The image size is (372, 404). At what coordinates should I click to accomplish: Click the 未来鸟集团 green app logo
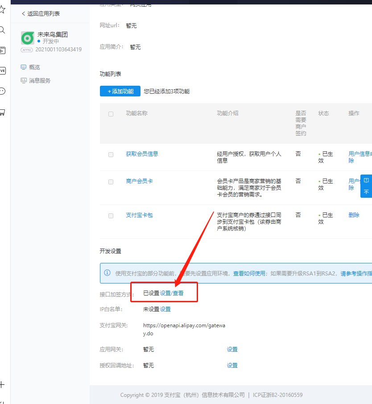coord(28,38)
